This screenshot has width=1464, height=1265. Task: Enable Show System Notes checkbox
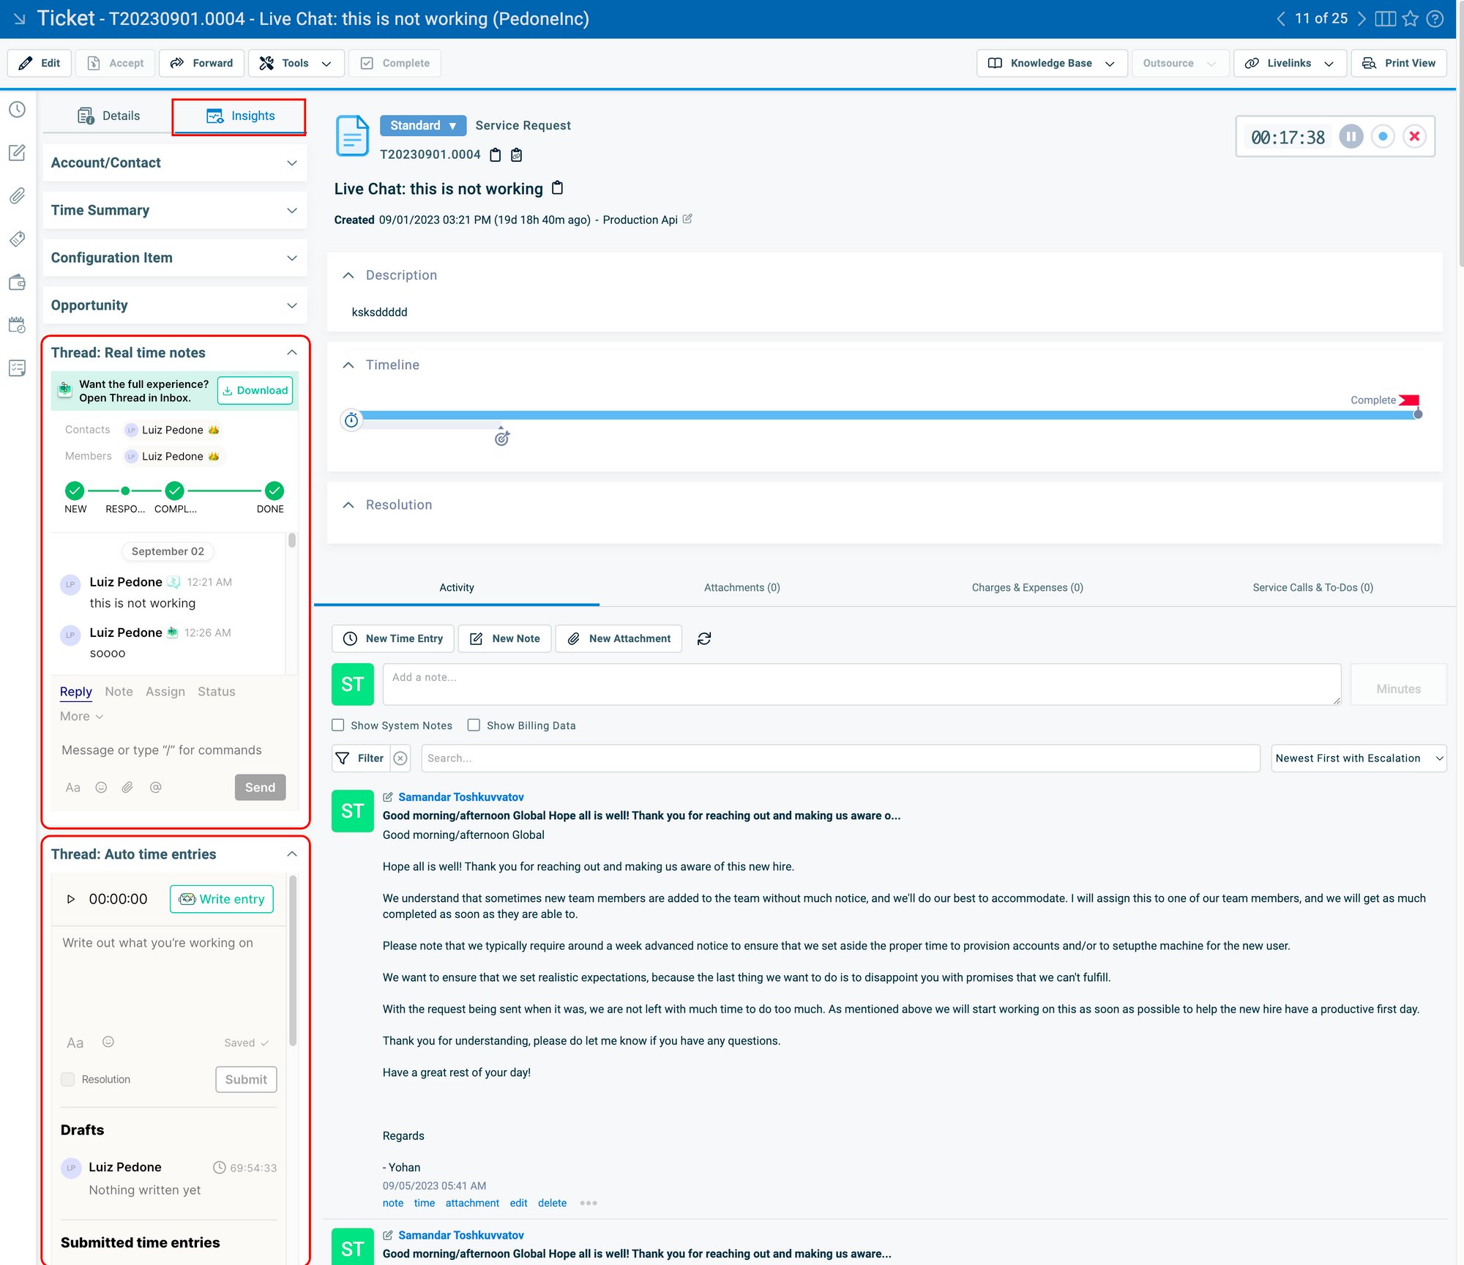(x=337, y=725)
